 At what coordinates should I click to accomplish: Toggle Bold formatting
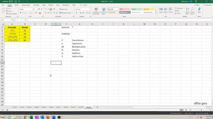tap(21, 13)
